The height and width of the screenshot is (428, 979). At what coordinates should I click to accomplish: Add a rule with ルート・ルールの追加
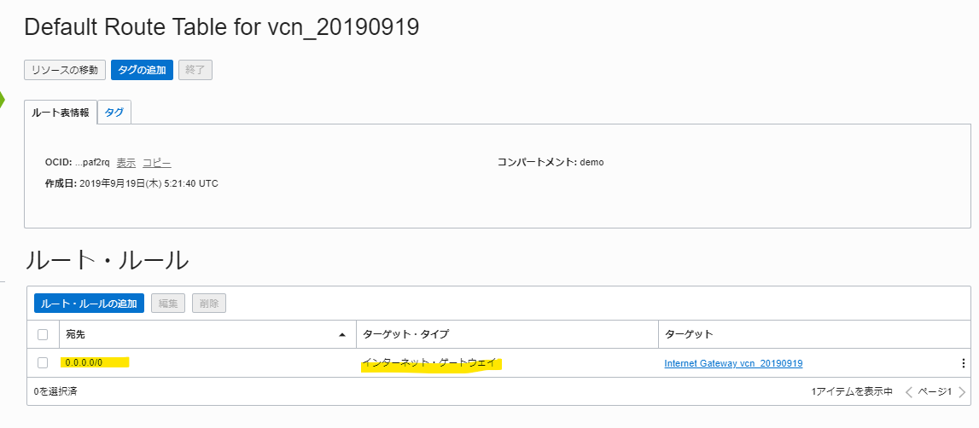89,304
